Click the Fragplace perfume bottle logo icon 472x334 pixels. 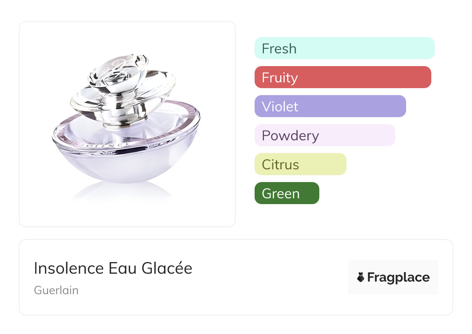[361, 277]
